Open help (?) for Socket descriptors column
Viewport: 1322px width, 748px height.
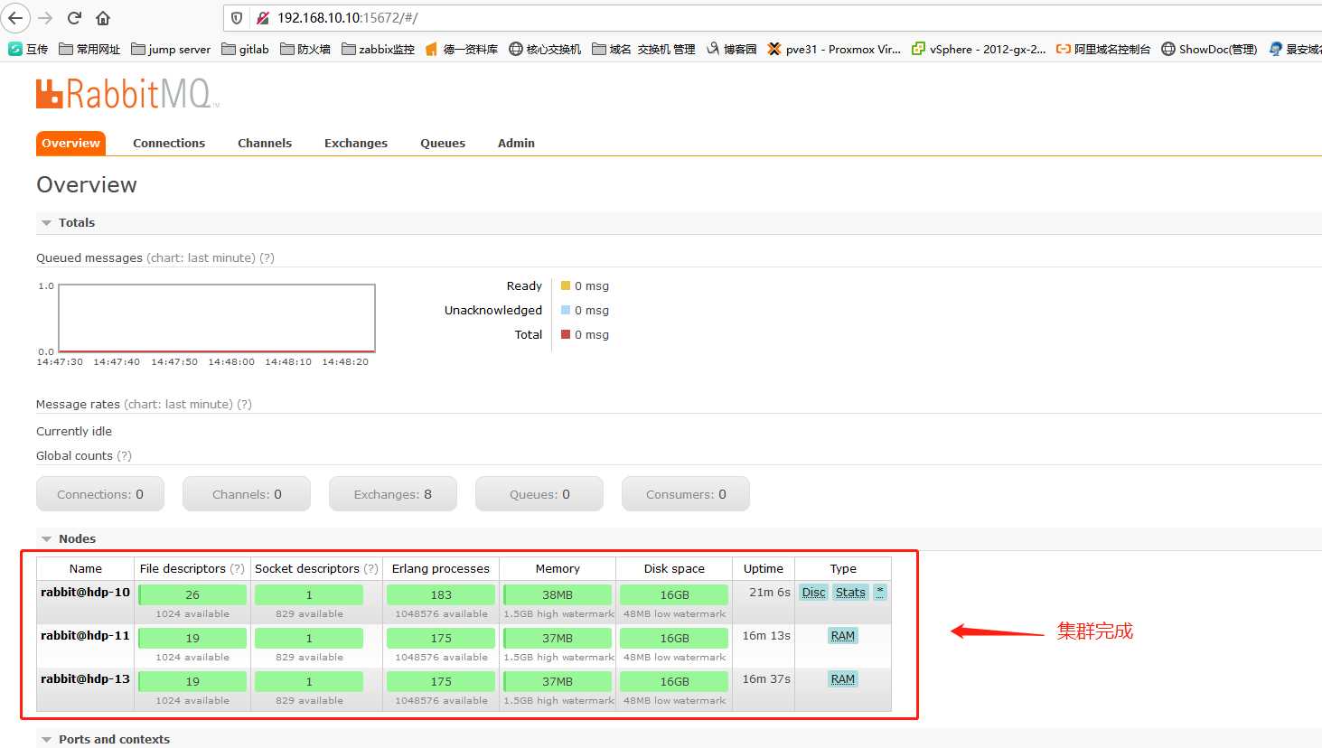pyautogui.click(x=370, y=568)
